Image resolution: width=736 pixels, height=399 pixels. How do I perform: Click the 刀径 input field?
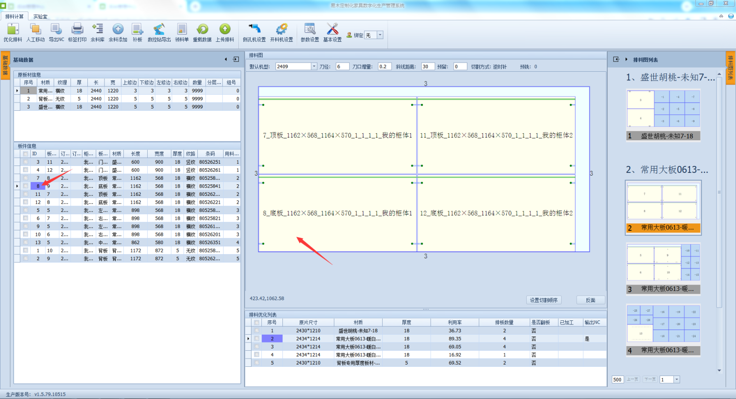[x=342, y=67]
